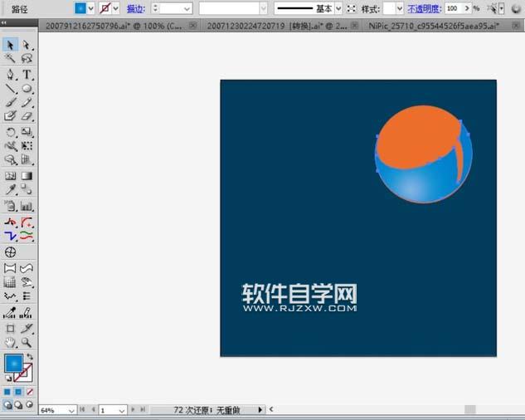
Task: Select the Magic Wand tool
Action: [x=10, y=58]
